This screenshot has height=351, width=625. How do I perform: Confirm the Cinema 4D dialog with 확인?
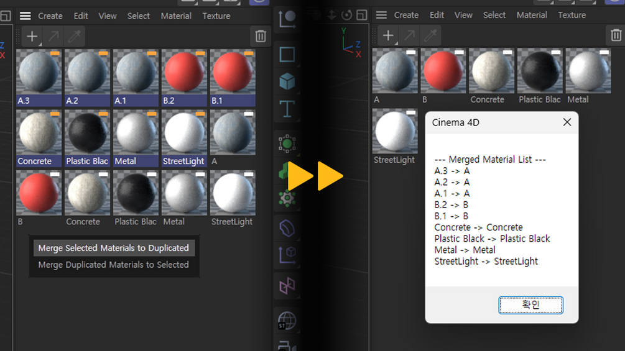[x=530, y=305]
